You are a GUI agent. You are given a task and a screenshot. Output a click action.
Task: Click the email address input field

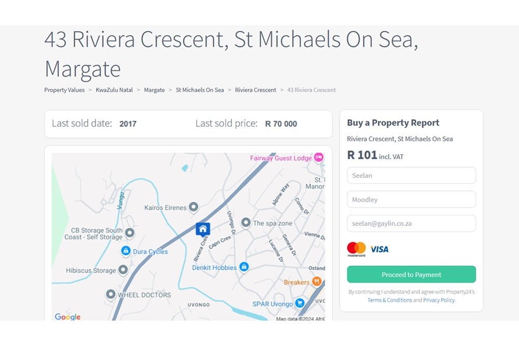[411, 223]
